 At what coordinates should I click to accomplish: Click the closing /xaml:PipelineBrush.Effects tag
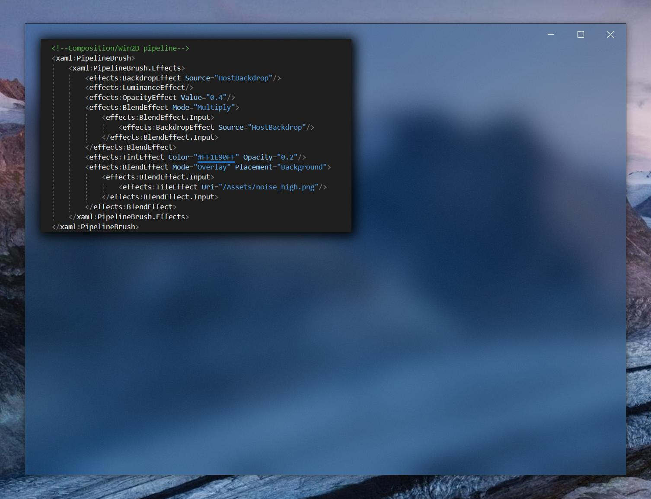coord(129,217)
